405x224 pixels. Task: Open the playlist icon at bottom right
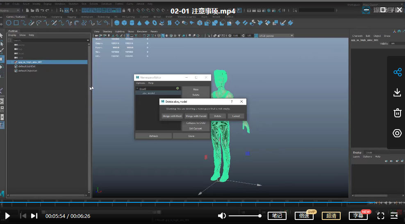(394, 216)
